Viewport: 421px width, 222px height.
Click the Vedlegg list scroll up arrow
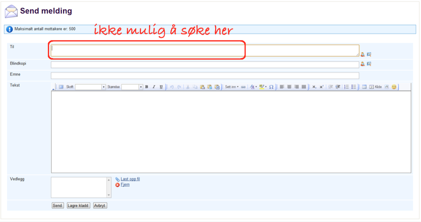pyautogui.click(x=109, y=180)
